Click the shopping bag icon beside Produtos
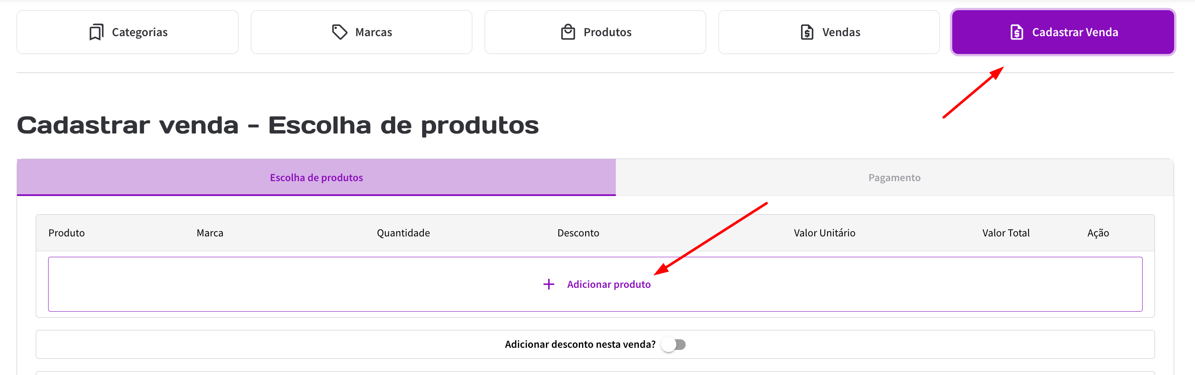1195x375 pixels. click(x=568, y=32)
